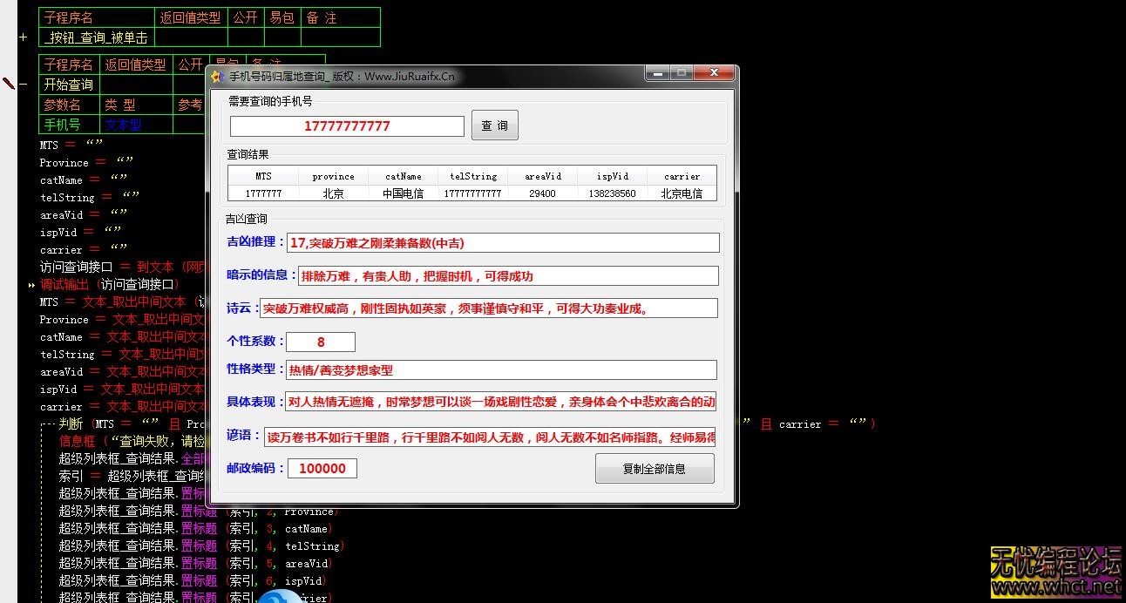Select the MTS column header in results
Viewport: 1126px width, 603px height.
tap(263, 176)
